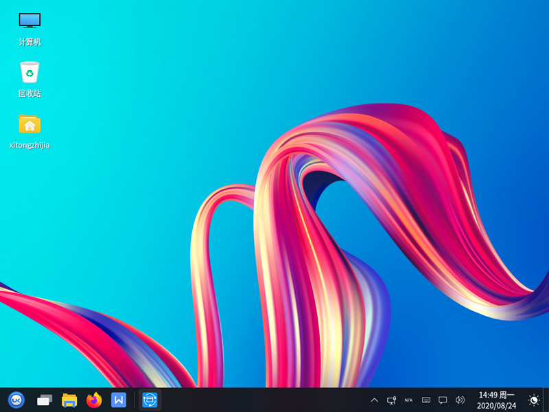Launch Firefox browser from taskbar
The height and width of the screenshot is (412, 549).
tap(94, 400)
